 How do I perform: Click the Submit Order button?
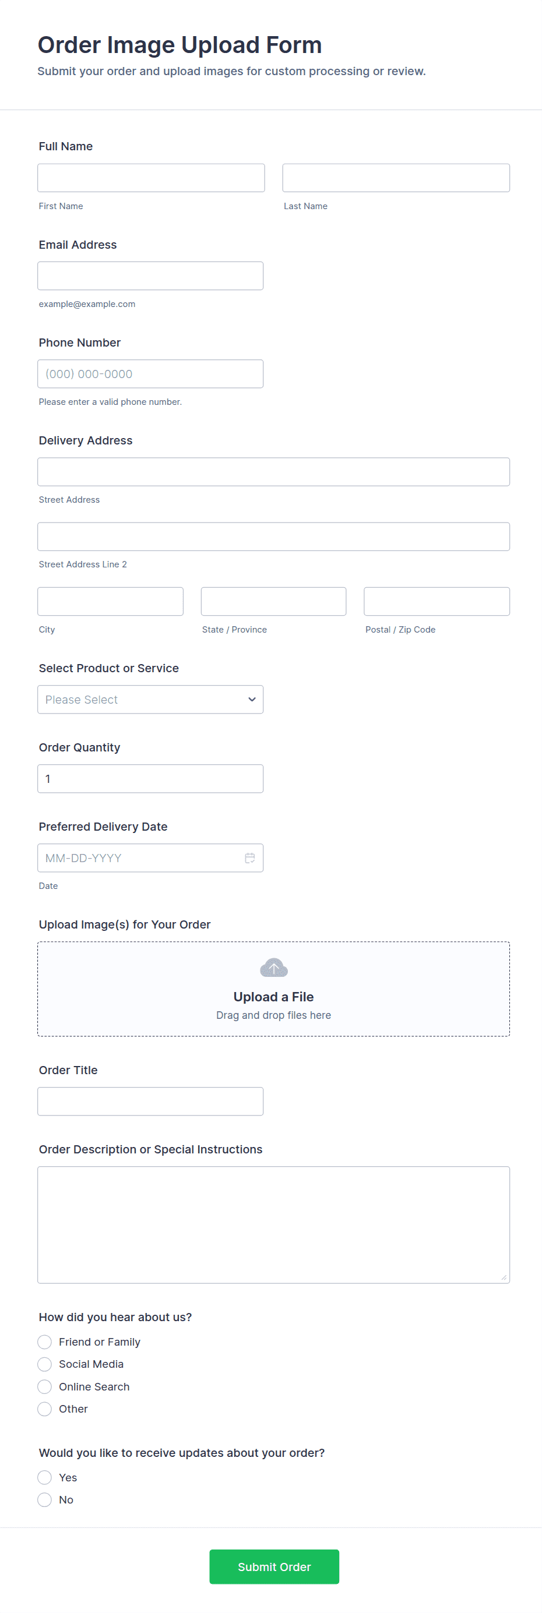pyautogui.click(x=274, y=1566)
